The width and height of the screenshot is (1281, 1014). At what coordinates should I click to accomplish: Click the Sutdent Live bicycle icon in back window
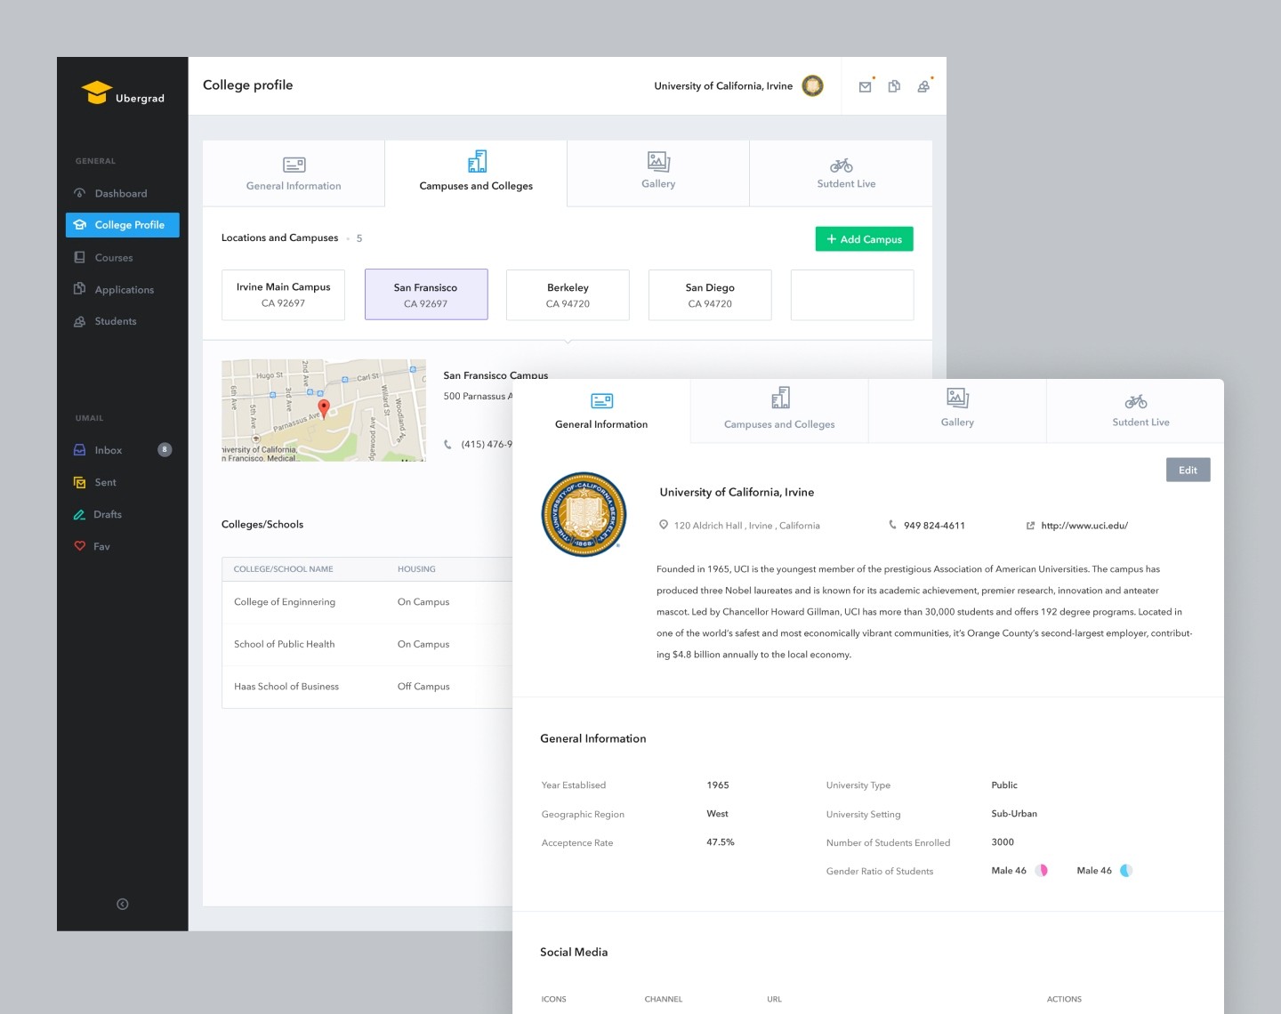coord(842,165)
